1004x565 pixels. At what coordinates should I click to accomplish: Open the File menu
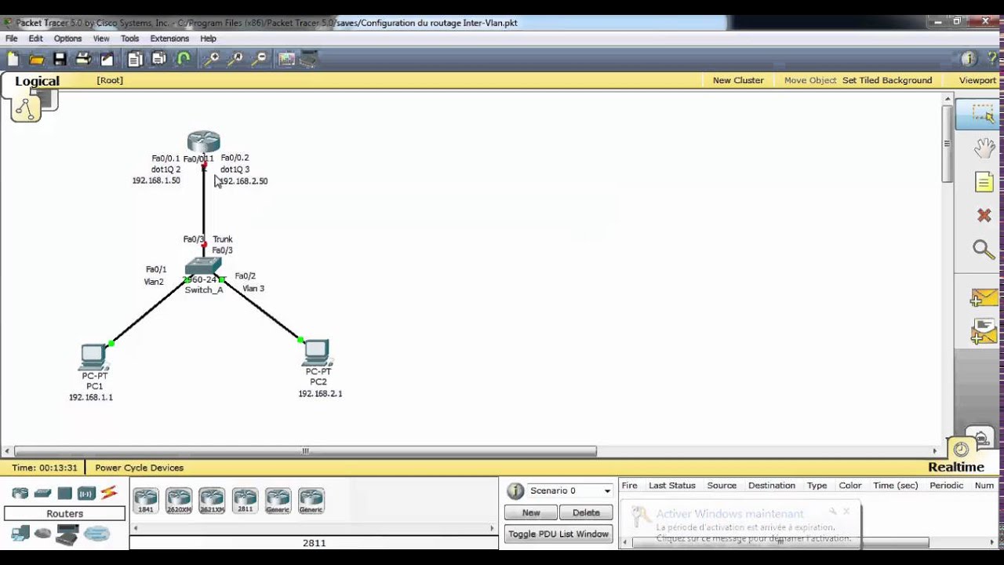(12, 38)
